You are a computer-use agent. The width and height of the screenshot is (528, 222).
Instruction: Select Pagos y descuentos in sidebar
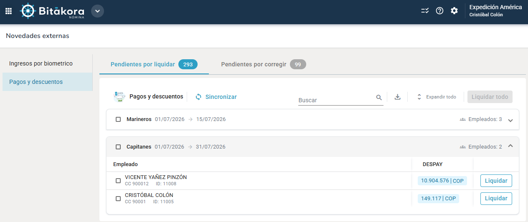tap(48, 82)
